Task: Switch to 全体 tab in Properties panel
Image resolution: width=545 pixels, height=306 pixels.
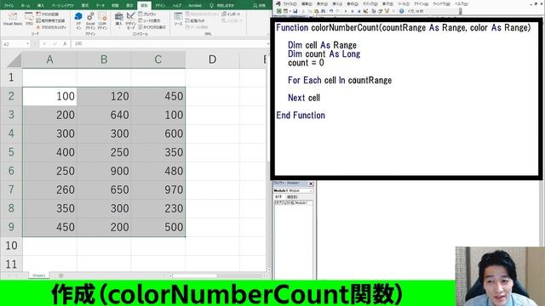Action: pyautogui.click(x=278, y=196)
